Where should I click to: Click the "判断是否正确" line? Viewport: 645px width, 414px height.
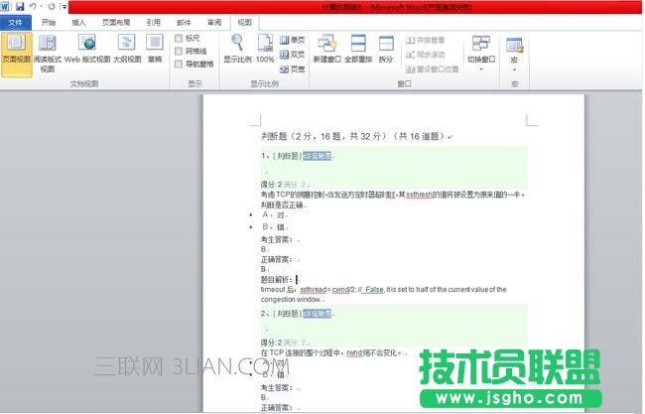point(282,205)
